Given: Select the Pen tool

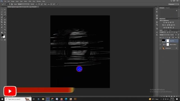Looking at the screenshot, I should coord(2,27).
